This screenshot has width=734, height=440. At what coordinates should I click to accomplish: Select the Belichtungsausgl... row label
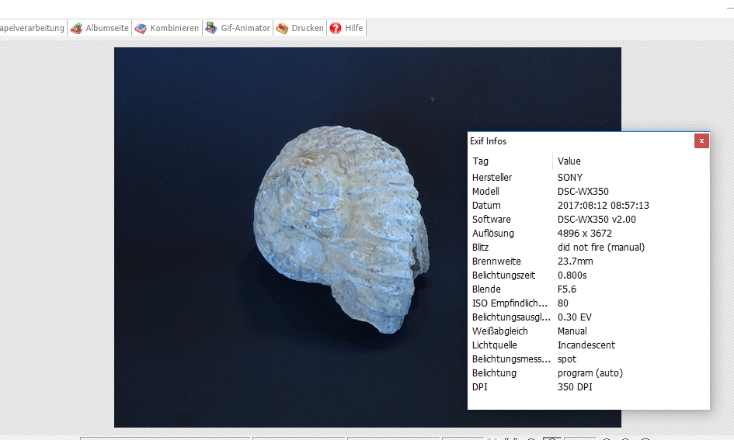coord(511,317)
